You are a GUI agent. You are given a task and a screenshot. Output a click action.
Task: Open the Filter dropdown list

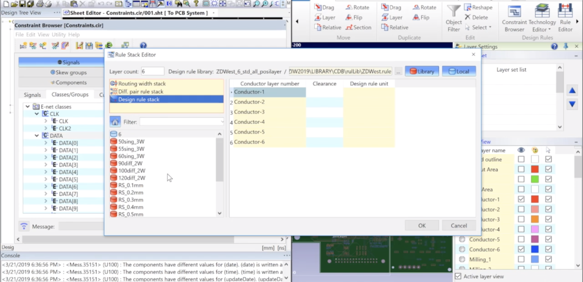[222, 122]
